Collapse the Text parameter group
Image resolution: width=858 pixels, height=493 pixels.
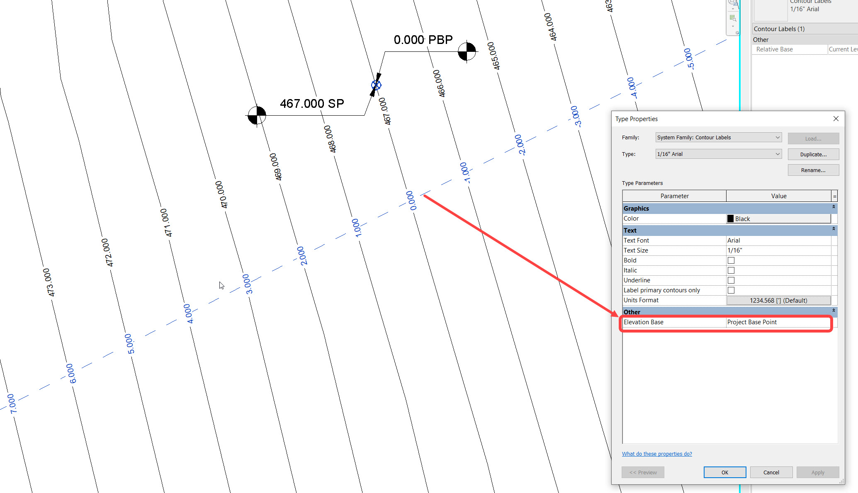point(834,229)
